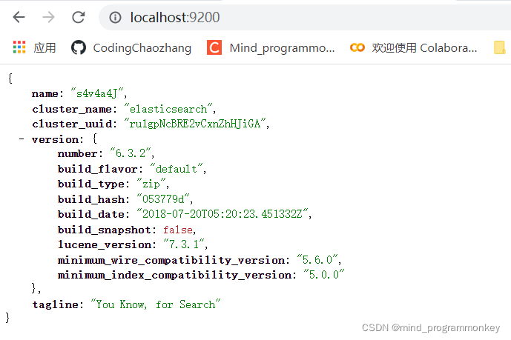Select the build_hash value "053779d"

tap(163, 199)
